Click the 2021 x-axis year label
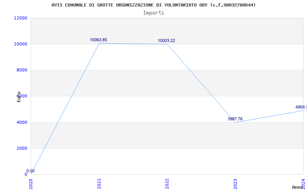This screenshot has height=191, width=307. click(99, 184)
